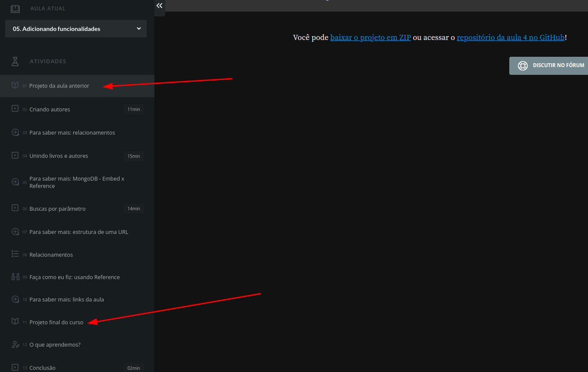Viewport: 588px width, 372px height.
Task: Open activity 11 Projeto final do curso
Action: 77,322
